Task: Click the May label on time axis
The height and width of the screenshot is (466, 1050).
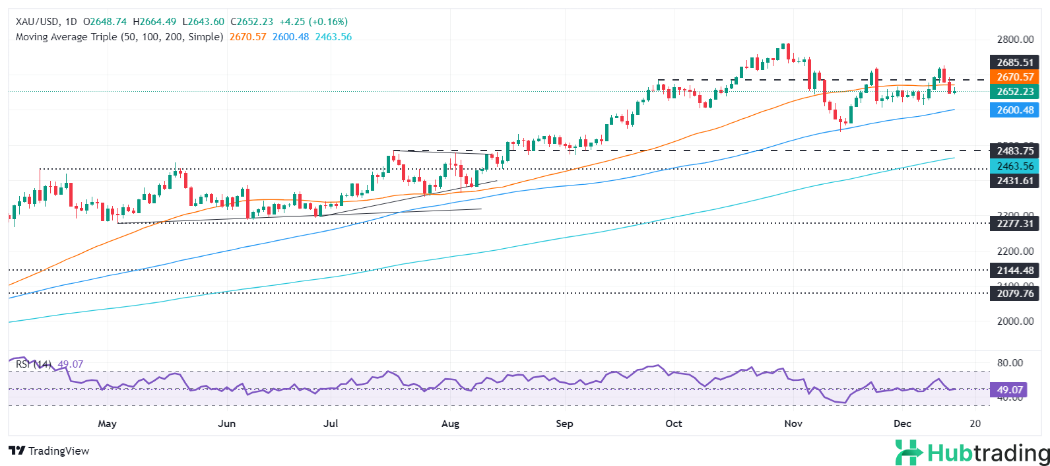Action: pos(107,424)
